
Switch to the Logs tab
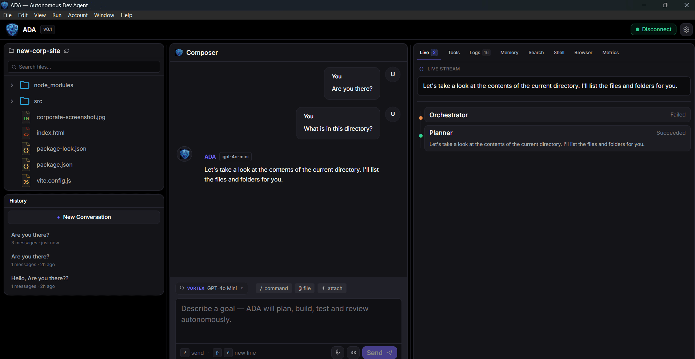coord(480,53)
